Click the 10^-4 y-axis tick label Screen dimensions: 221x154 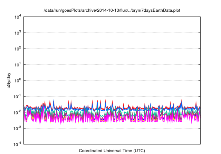(x=17, y=144)
